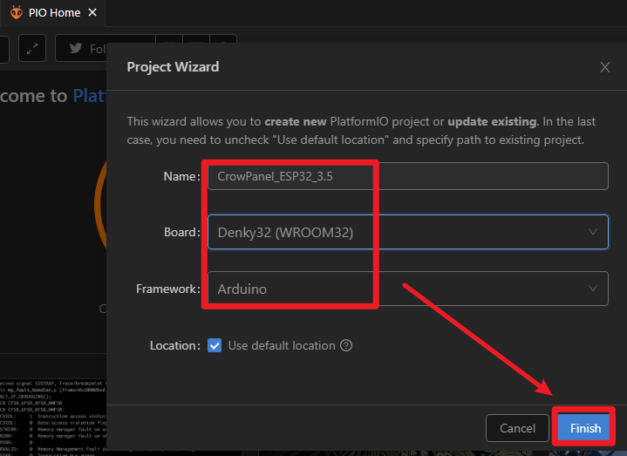Close the Project Wizard dialog
The height and width of the screenshot is (456, 627).
(604, 67)
